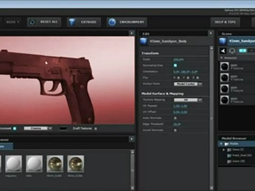This screenshot has height=191, width=255.
Task: Select the second 45mm_bullet brass material thumbnail
Action: (x=75, y=164)
